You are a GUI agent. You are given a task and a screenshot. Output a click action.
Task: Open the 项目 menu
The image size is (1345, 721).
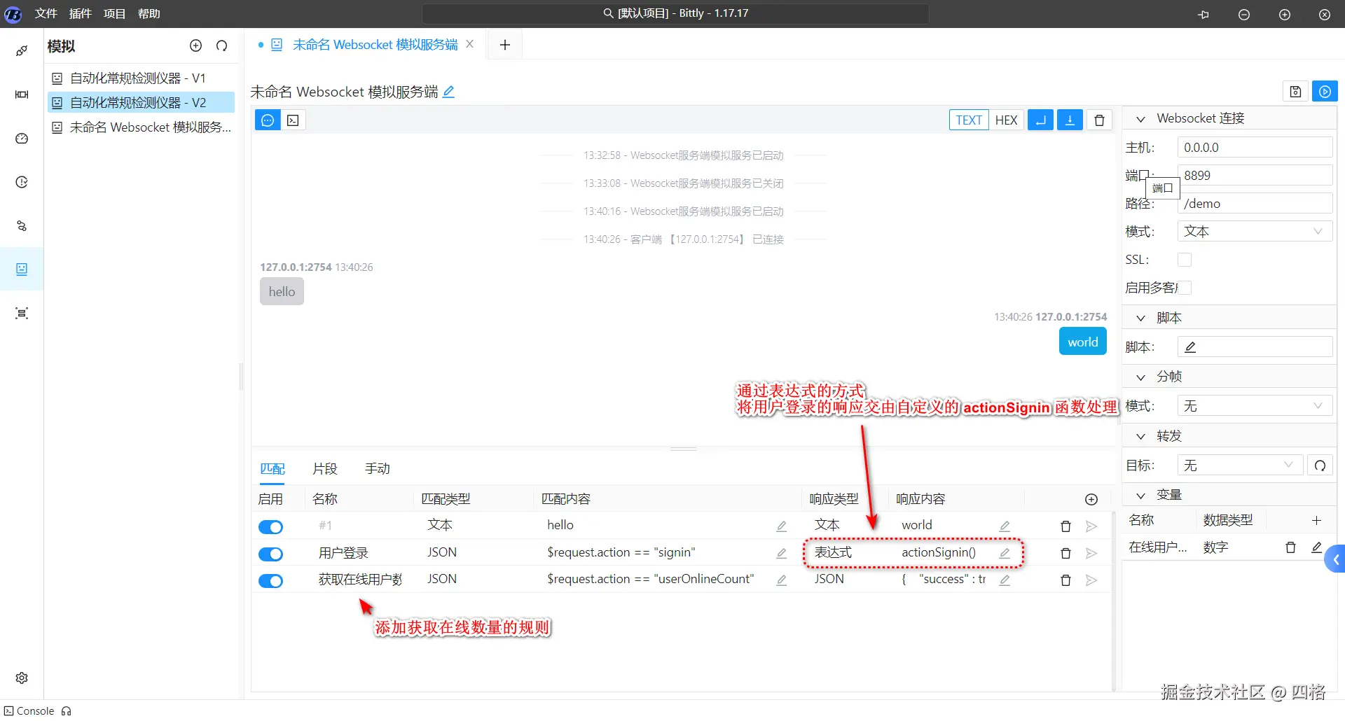pyautogui.click(x=114, y=14)
